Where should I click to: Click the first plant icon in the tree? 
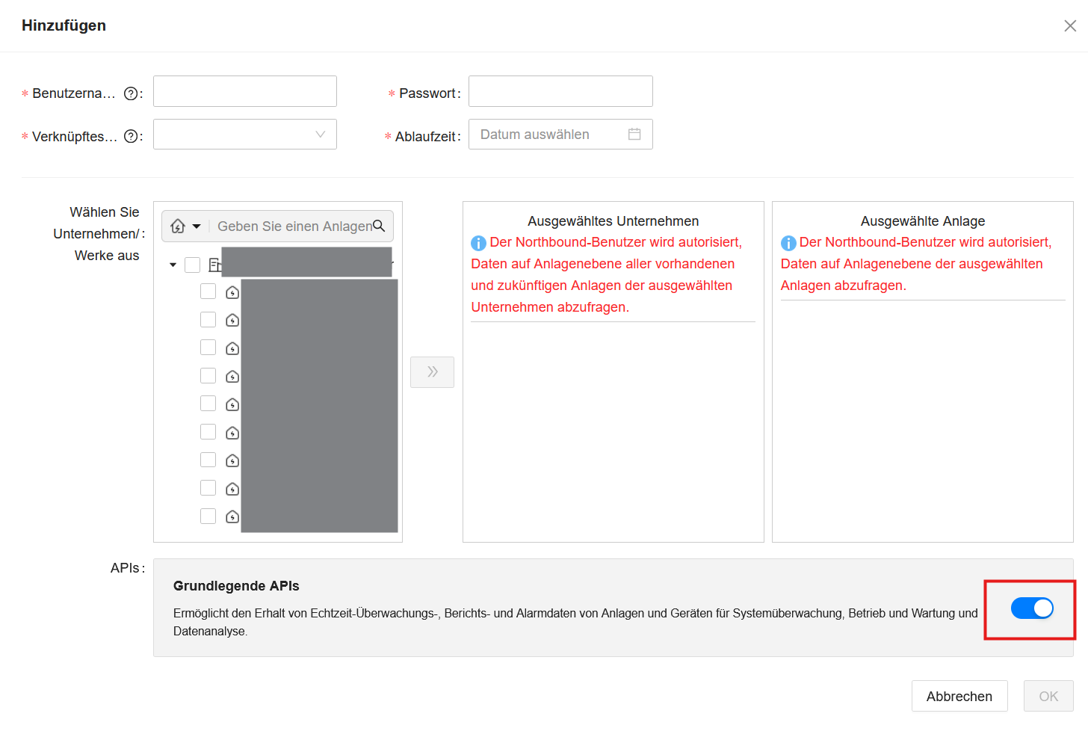pos(232,292)
